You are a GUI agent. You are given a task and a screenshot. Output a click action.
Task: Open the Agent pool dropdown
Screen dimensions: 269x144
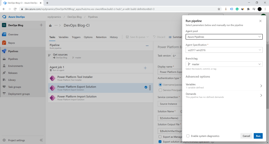click(x=224, y=37)
